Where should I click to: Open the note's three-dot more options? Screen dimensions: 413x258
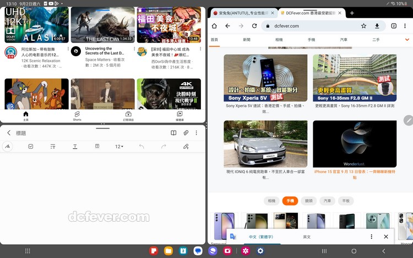pos(196,133)
